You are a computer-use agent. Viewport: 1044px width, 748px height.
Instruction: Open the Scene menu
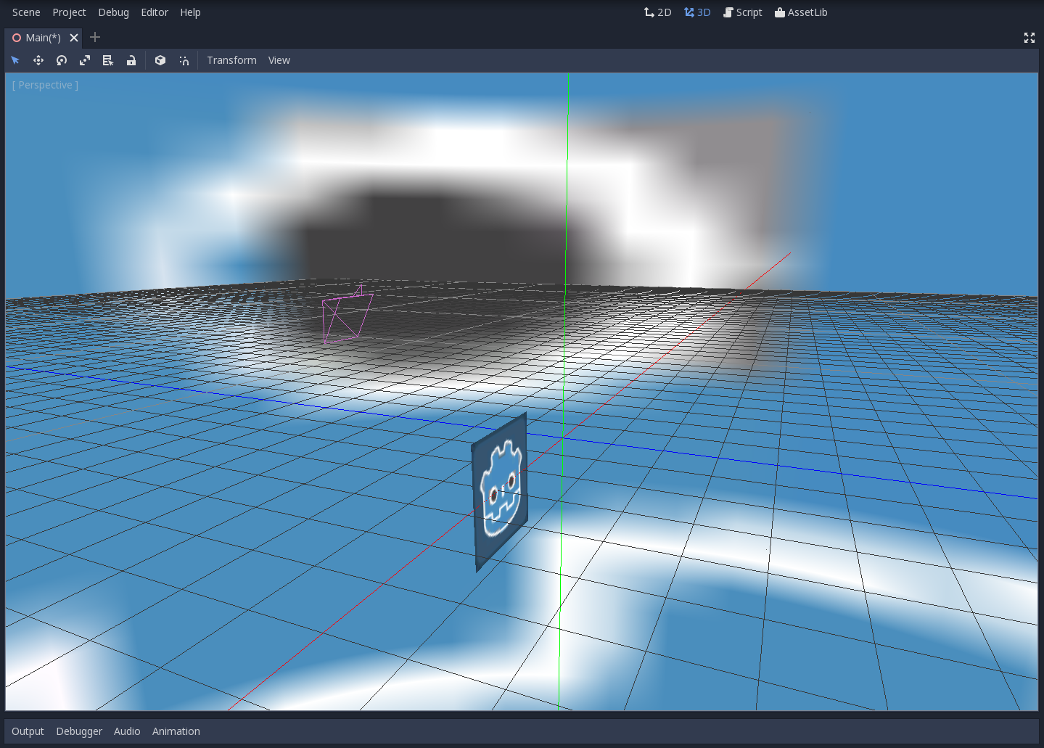pyautogui.click(x=26, y=12)
